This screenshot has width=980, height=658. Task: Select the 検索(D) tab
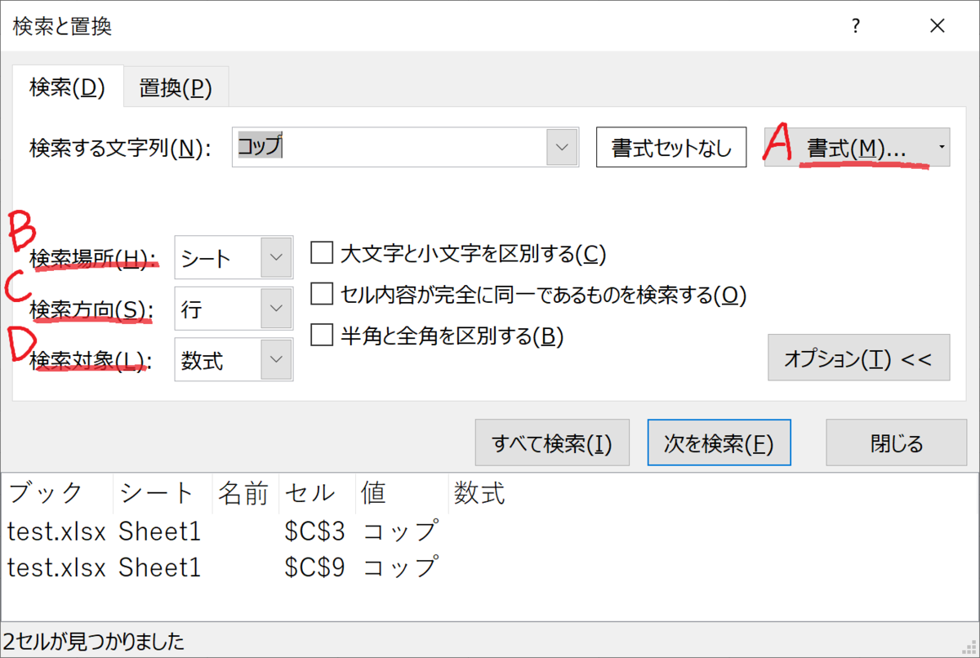67,87
